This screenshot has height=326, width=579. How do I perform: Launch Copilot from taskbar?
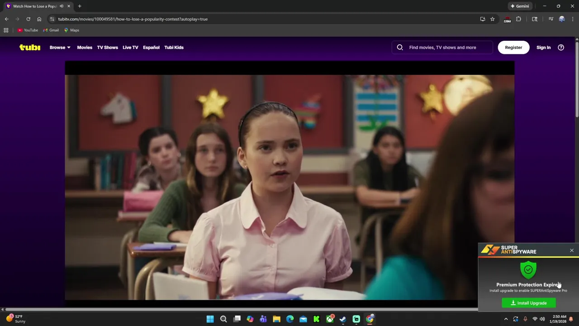250,319
